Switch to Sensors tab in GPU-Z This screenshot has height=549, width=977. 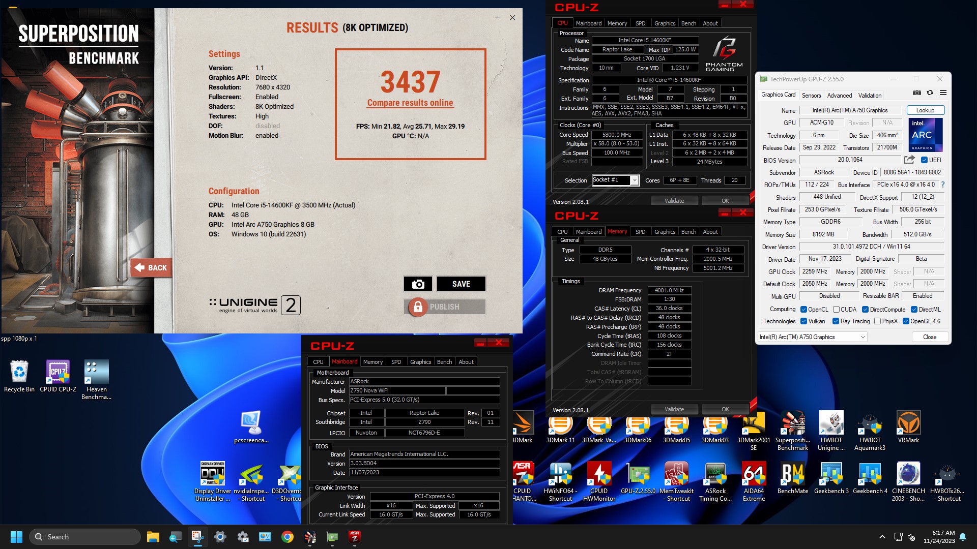(811, 95)
